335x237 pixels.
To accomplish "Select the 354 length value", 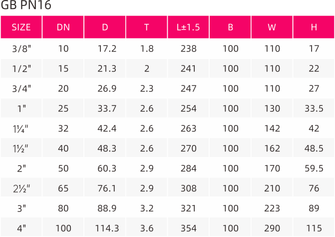I will [188, 228].
